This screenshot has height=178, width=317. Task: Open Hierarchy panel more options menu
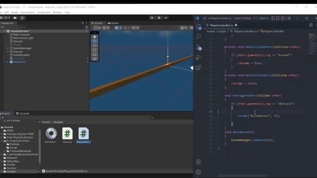tap(86, 23)
